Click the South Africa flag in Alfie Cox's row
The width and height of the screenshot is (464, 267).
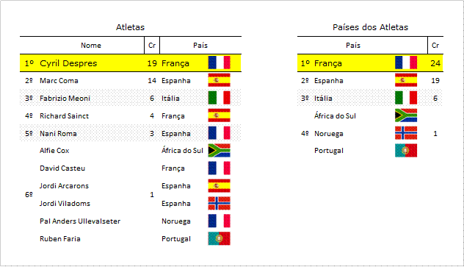pos(219,151)
